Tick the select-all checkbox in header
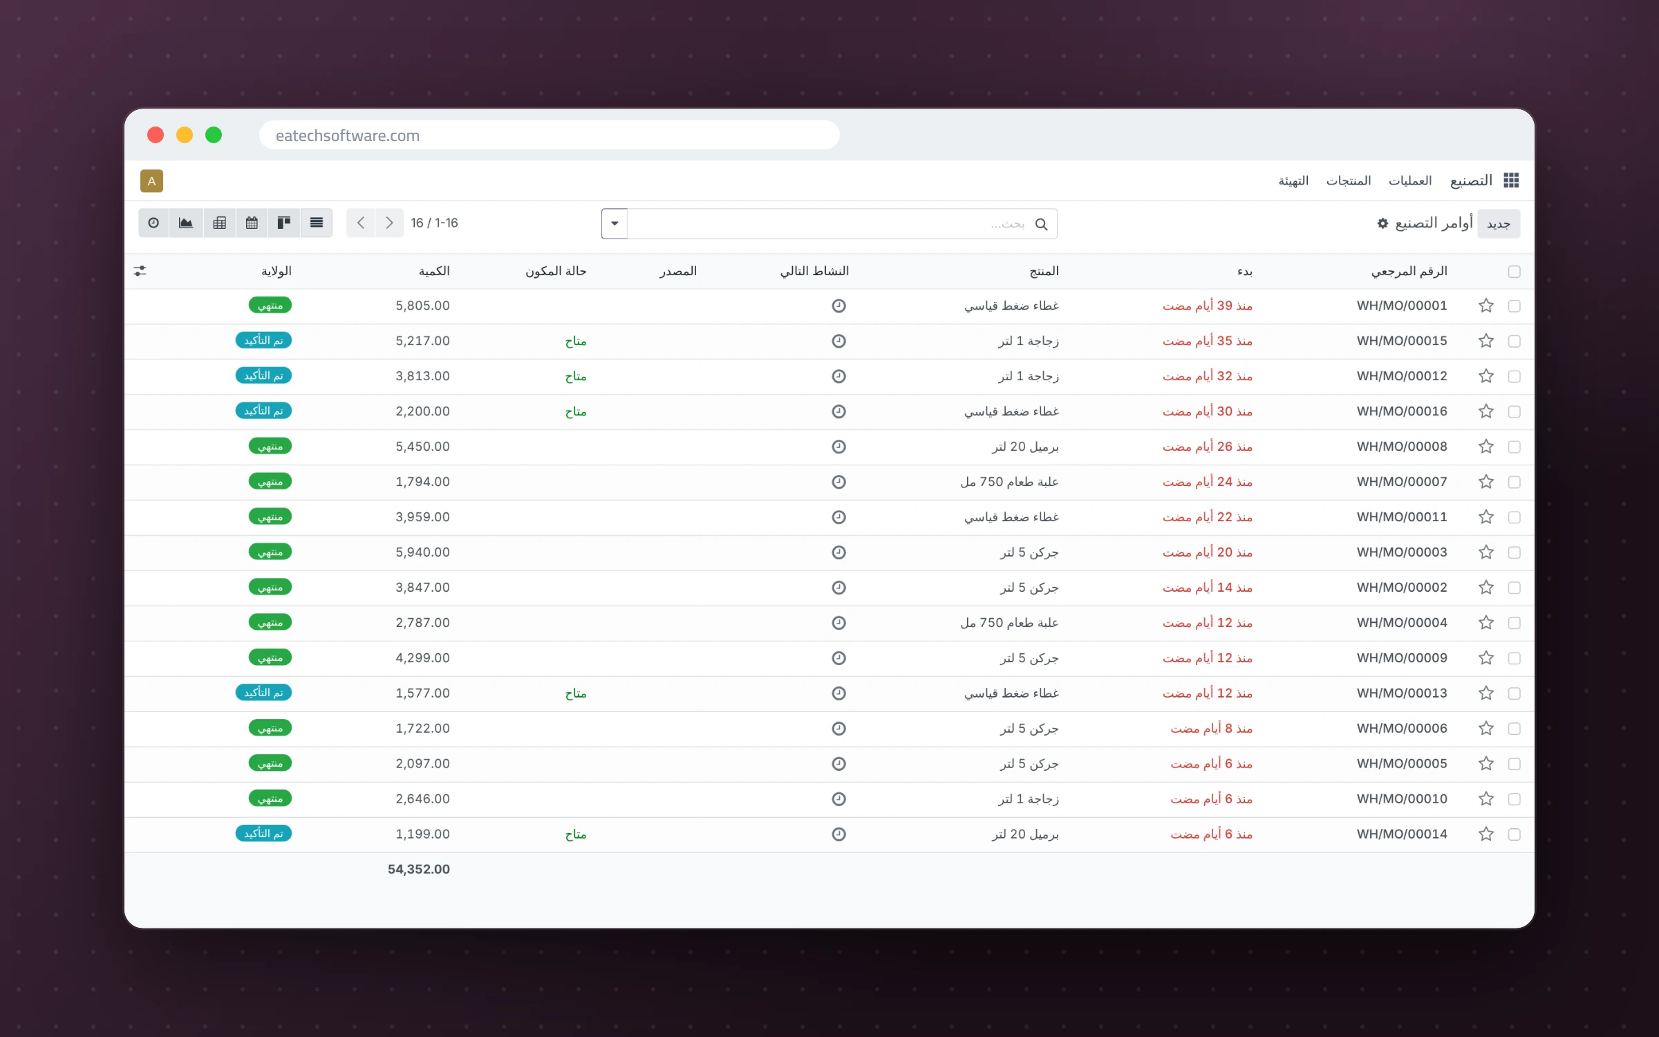The width and height of the screenshot is (1659, 1037). 1514,272
